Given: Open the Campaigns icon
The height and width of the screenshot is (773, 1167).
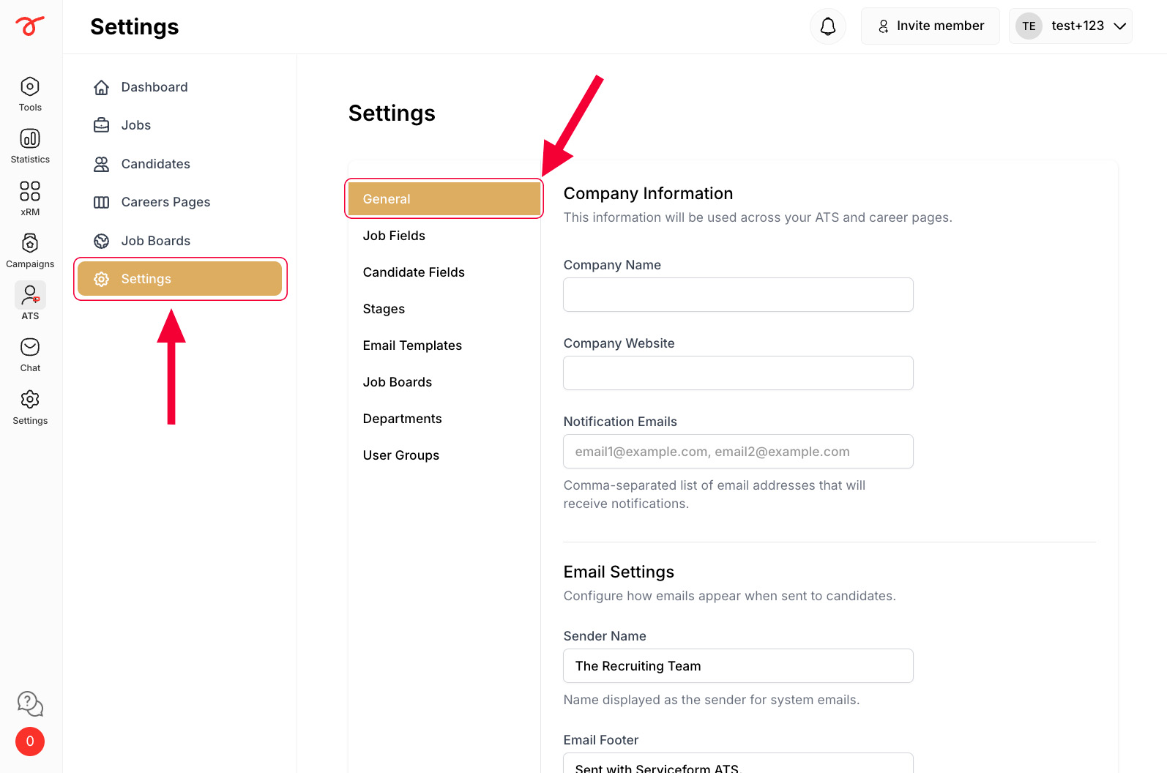Looking at the screenshot, I should pyautogui.click(x=30, y=243).
